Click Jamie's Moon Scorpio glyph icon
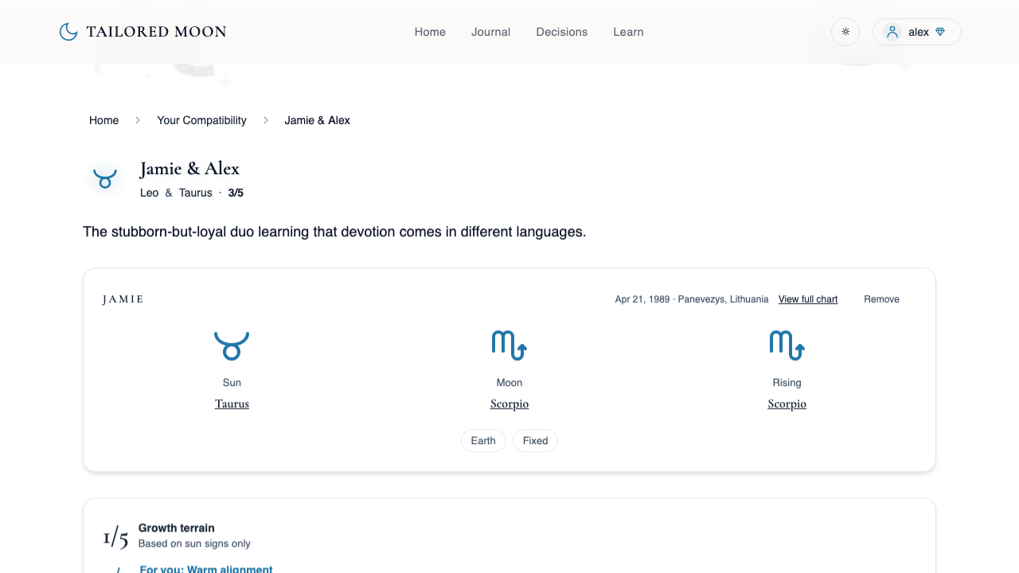The image size is (1019, 573). pyautogui.click(x=509, y=345)
